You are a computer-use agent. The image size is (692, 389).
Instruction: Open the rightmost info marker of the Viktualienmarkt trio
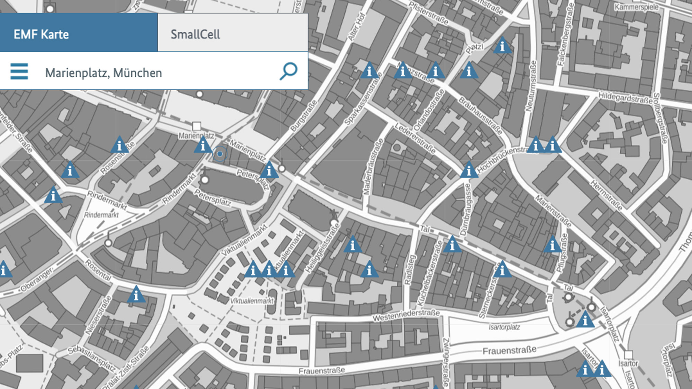[x=286, y=269]
